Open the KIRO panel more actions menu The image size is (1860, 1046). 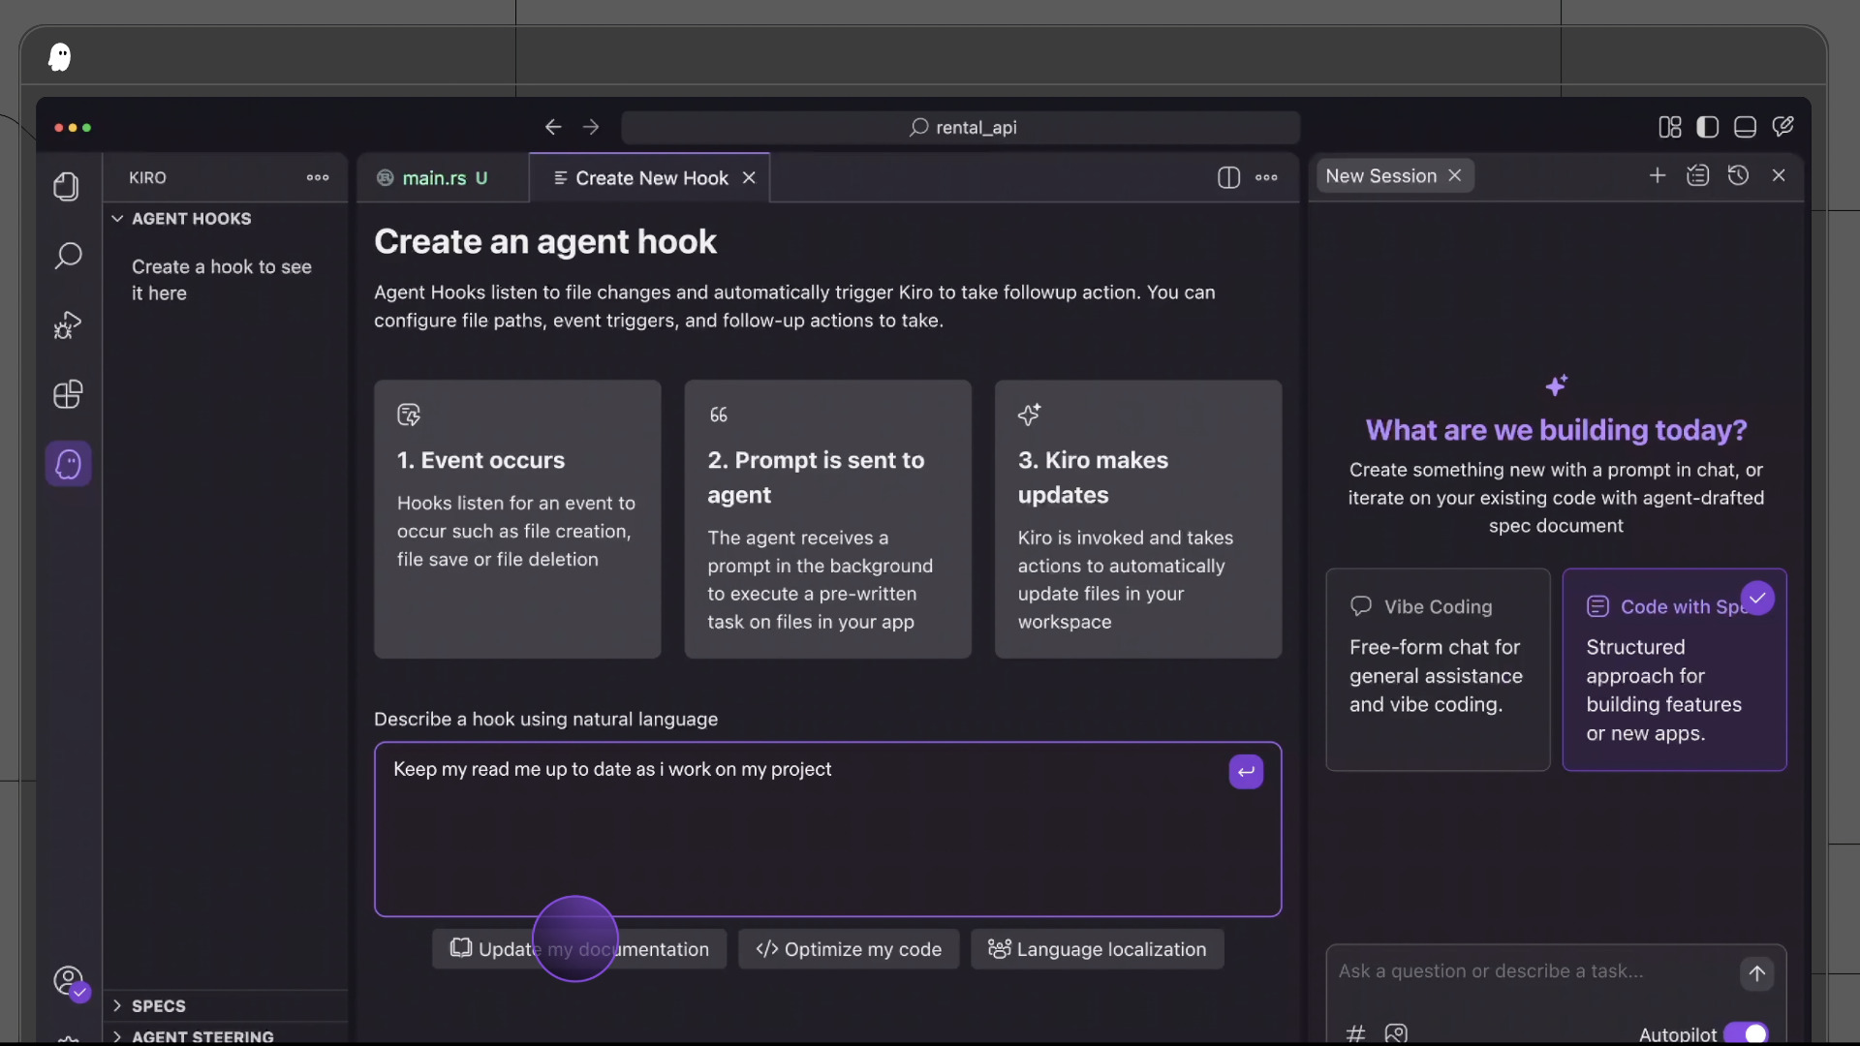(x=318, y=177)
